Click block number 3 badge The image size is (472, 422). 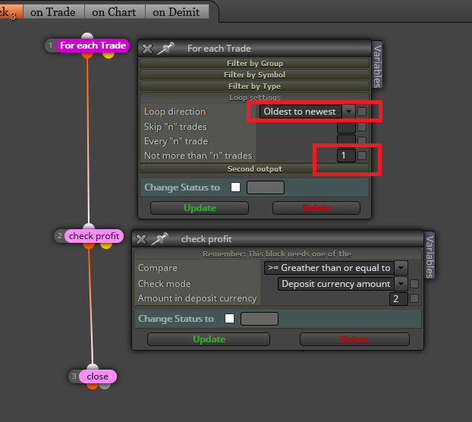(74, 376)
